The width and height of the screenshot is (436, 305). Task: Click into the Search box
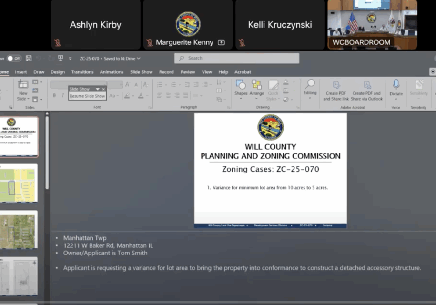(x=237, y=58)
